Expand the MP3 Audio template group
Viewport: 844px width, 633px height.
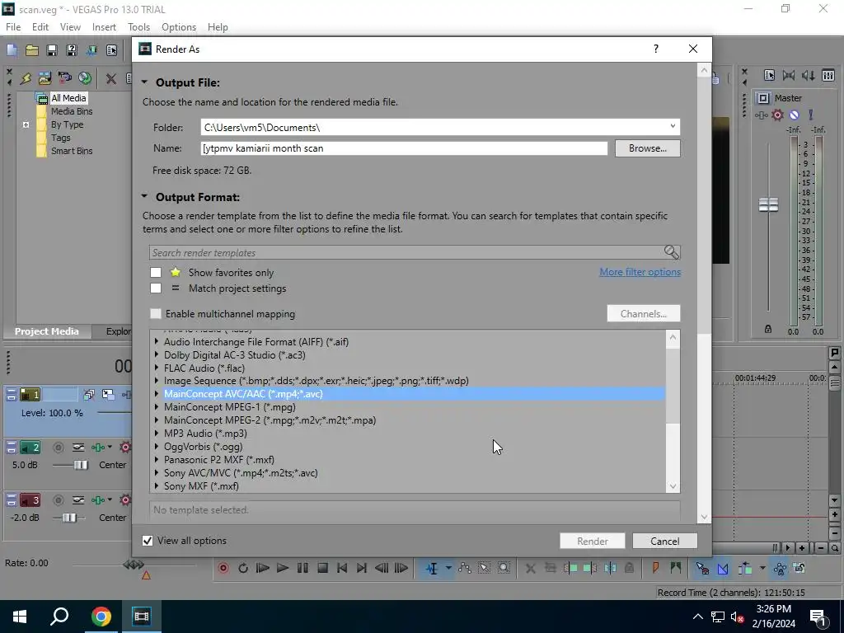click(x=157, y=433)
